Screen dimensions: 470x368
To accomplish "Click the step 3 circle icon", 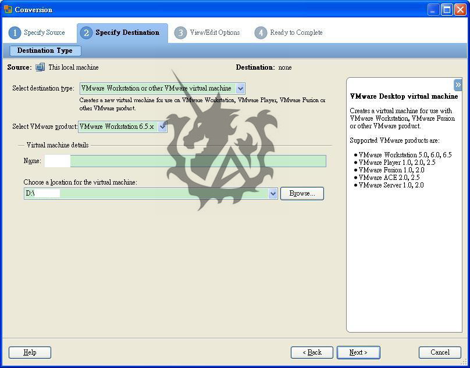I will click(180, 33).
